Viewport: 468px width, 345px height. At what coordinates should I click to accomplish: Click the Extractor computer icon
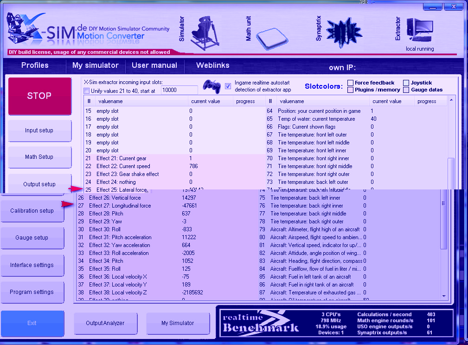tap(420, 31)
